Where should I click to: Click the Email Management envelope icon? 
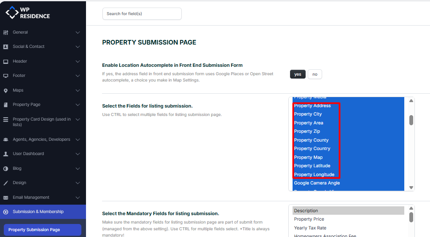pyautogui.click(x=5, y=197)
